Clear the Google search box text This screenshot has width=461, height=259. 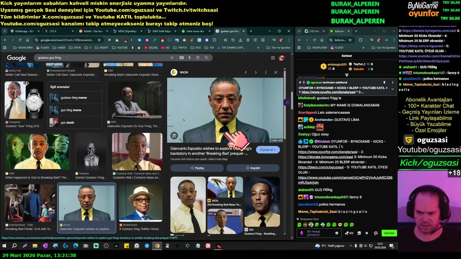[172, 58]
